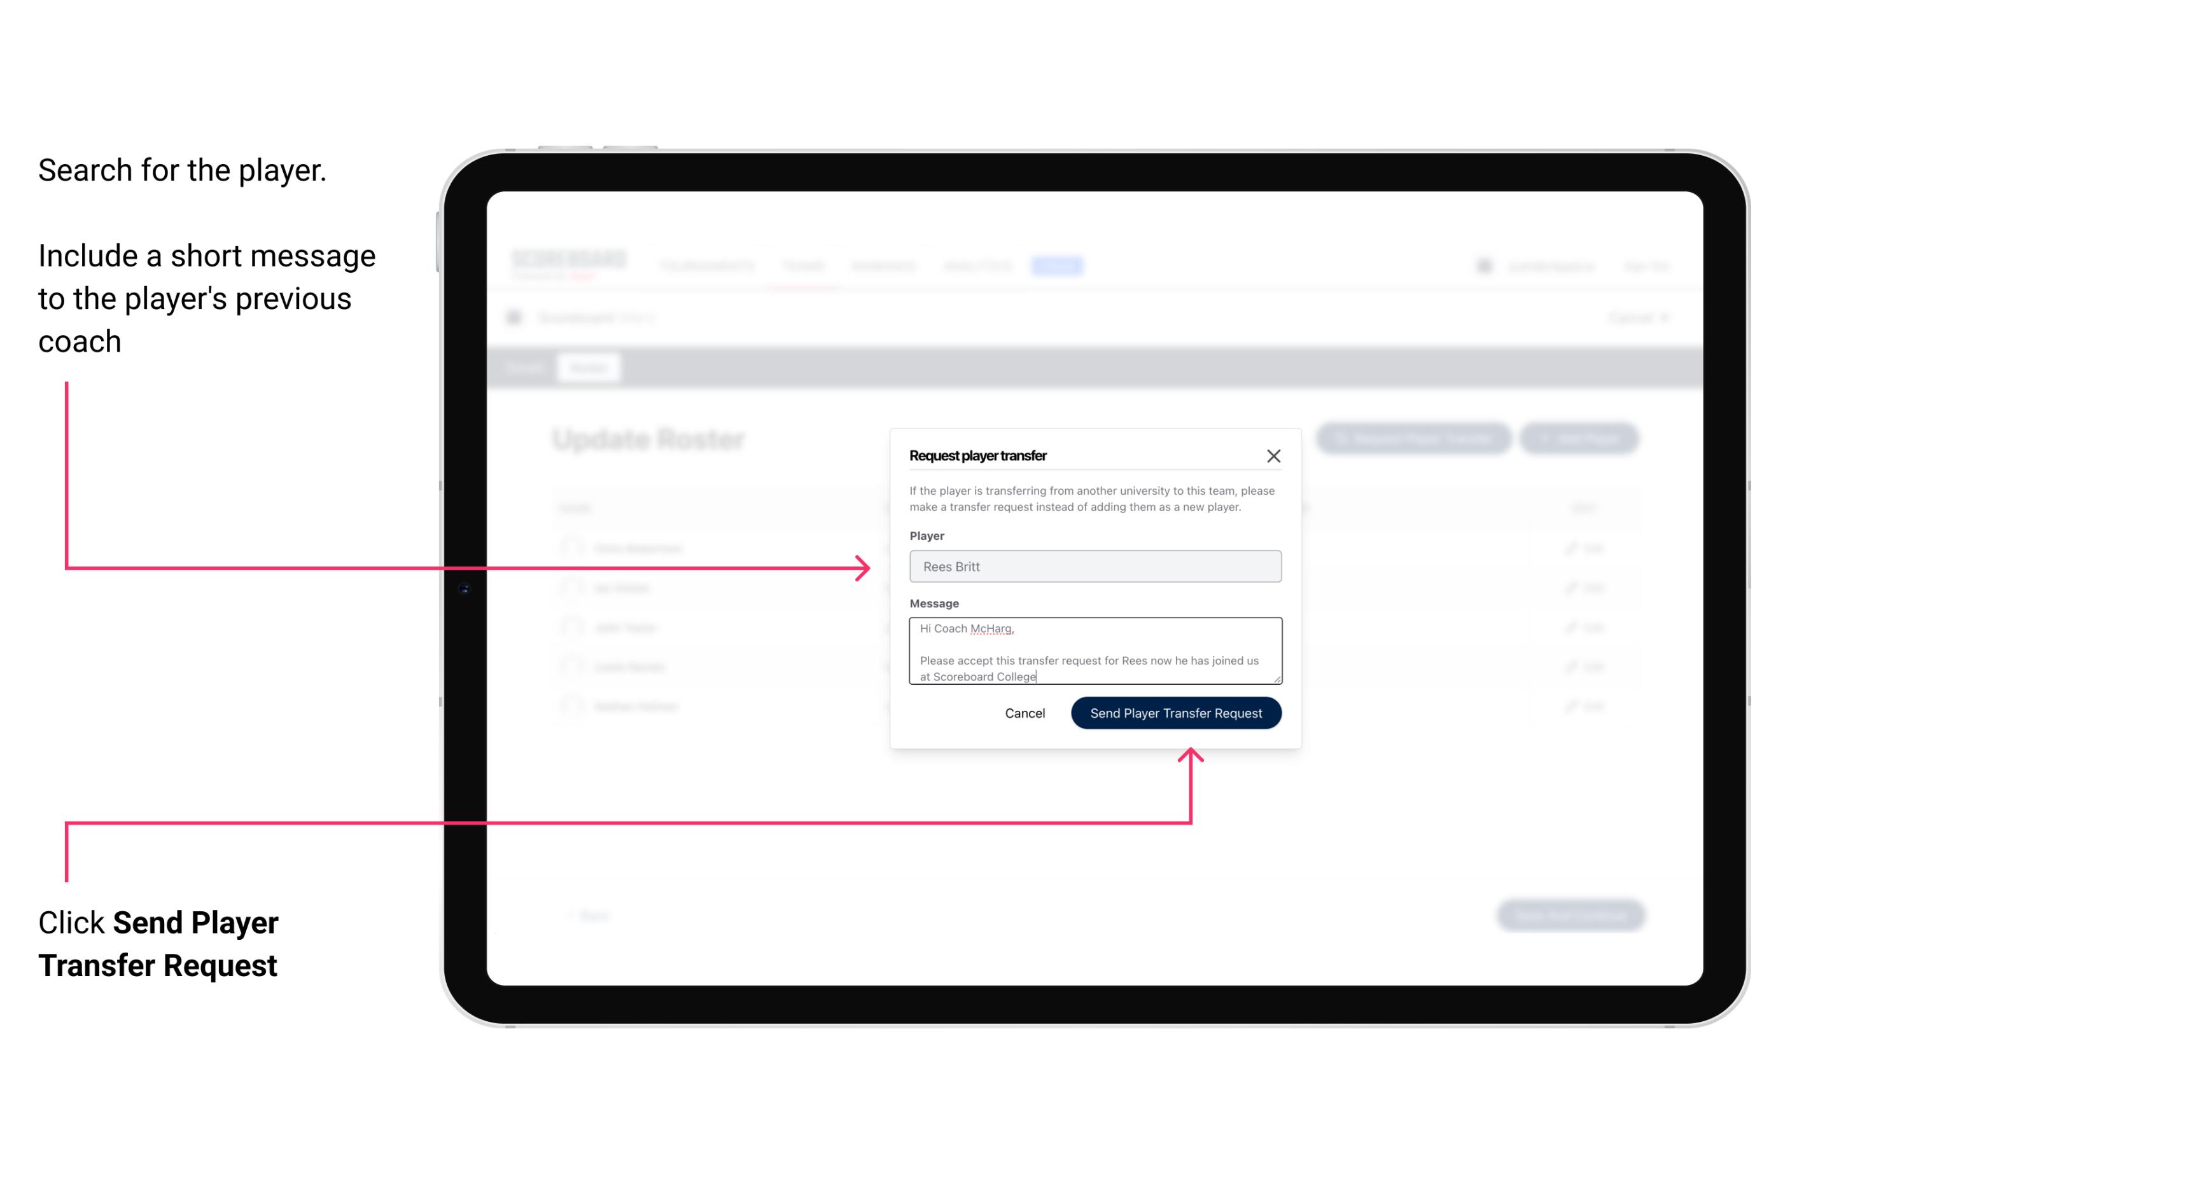Click the settings icon in header
Screen dimensions: 2189x1177
point(1483,265)
